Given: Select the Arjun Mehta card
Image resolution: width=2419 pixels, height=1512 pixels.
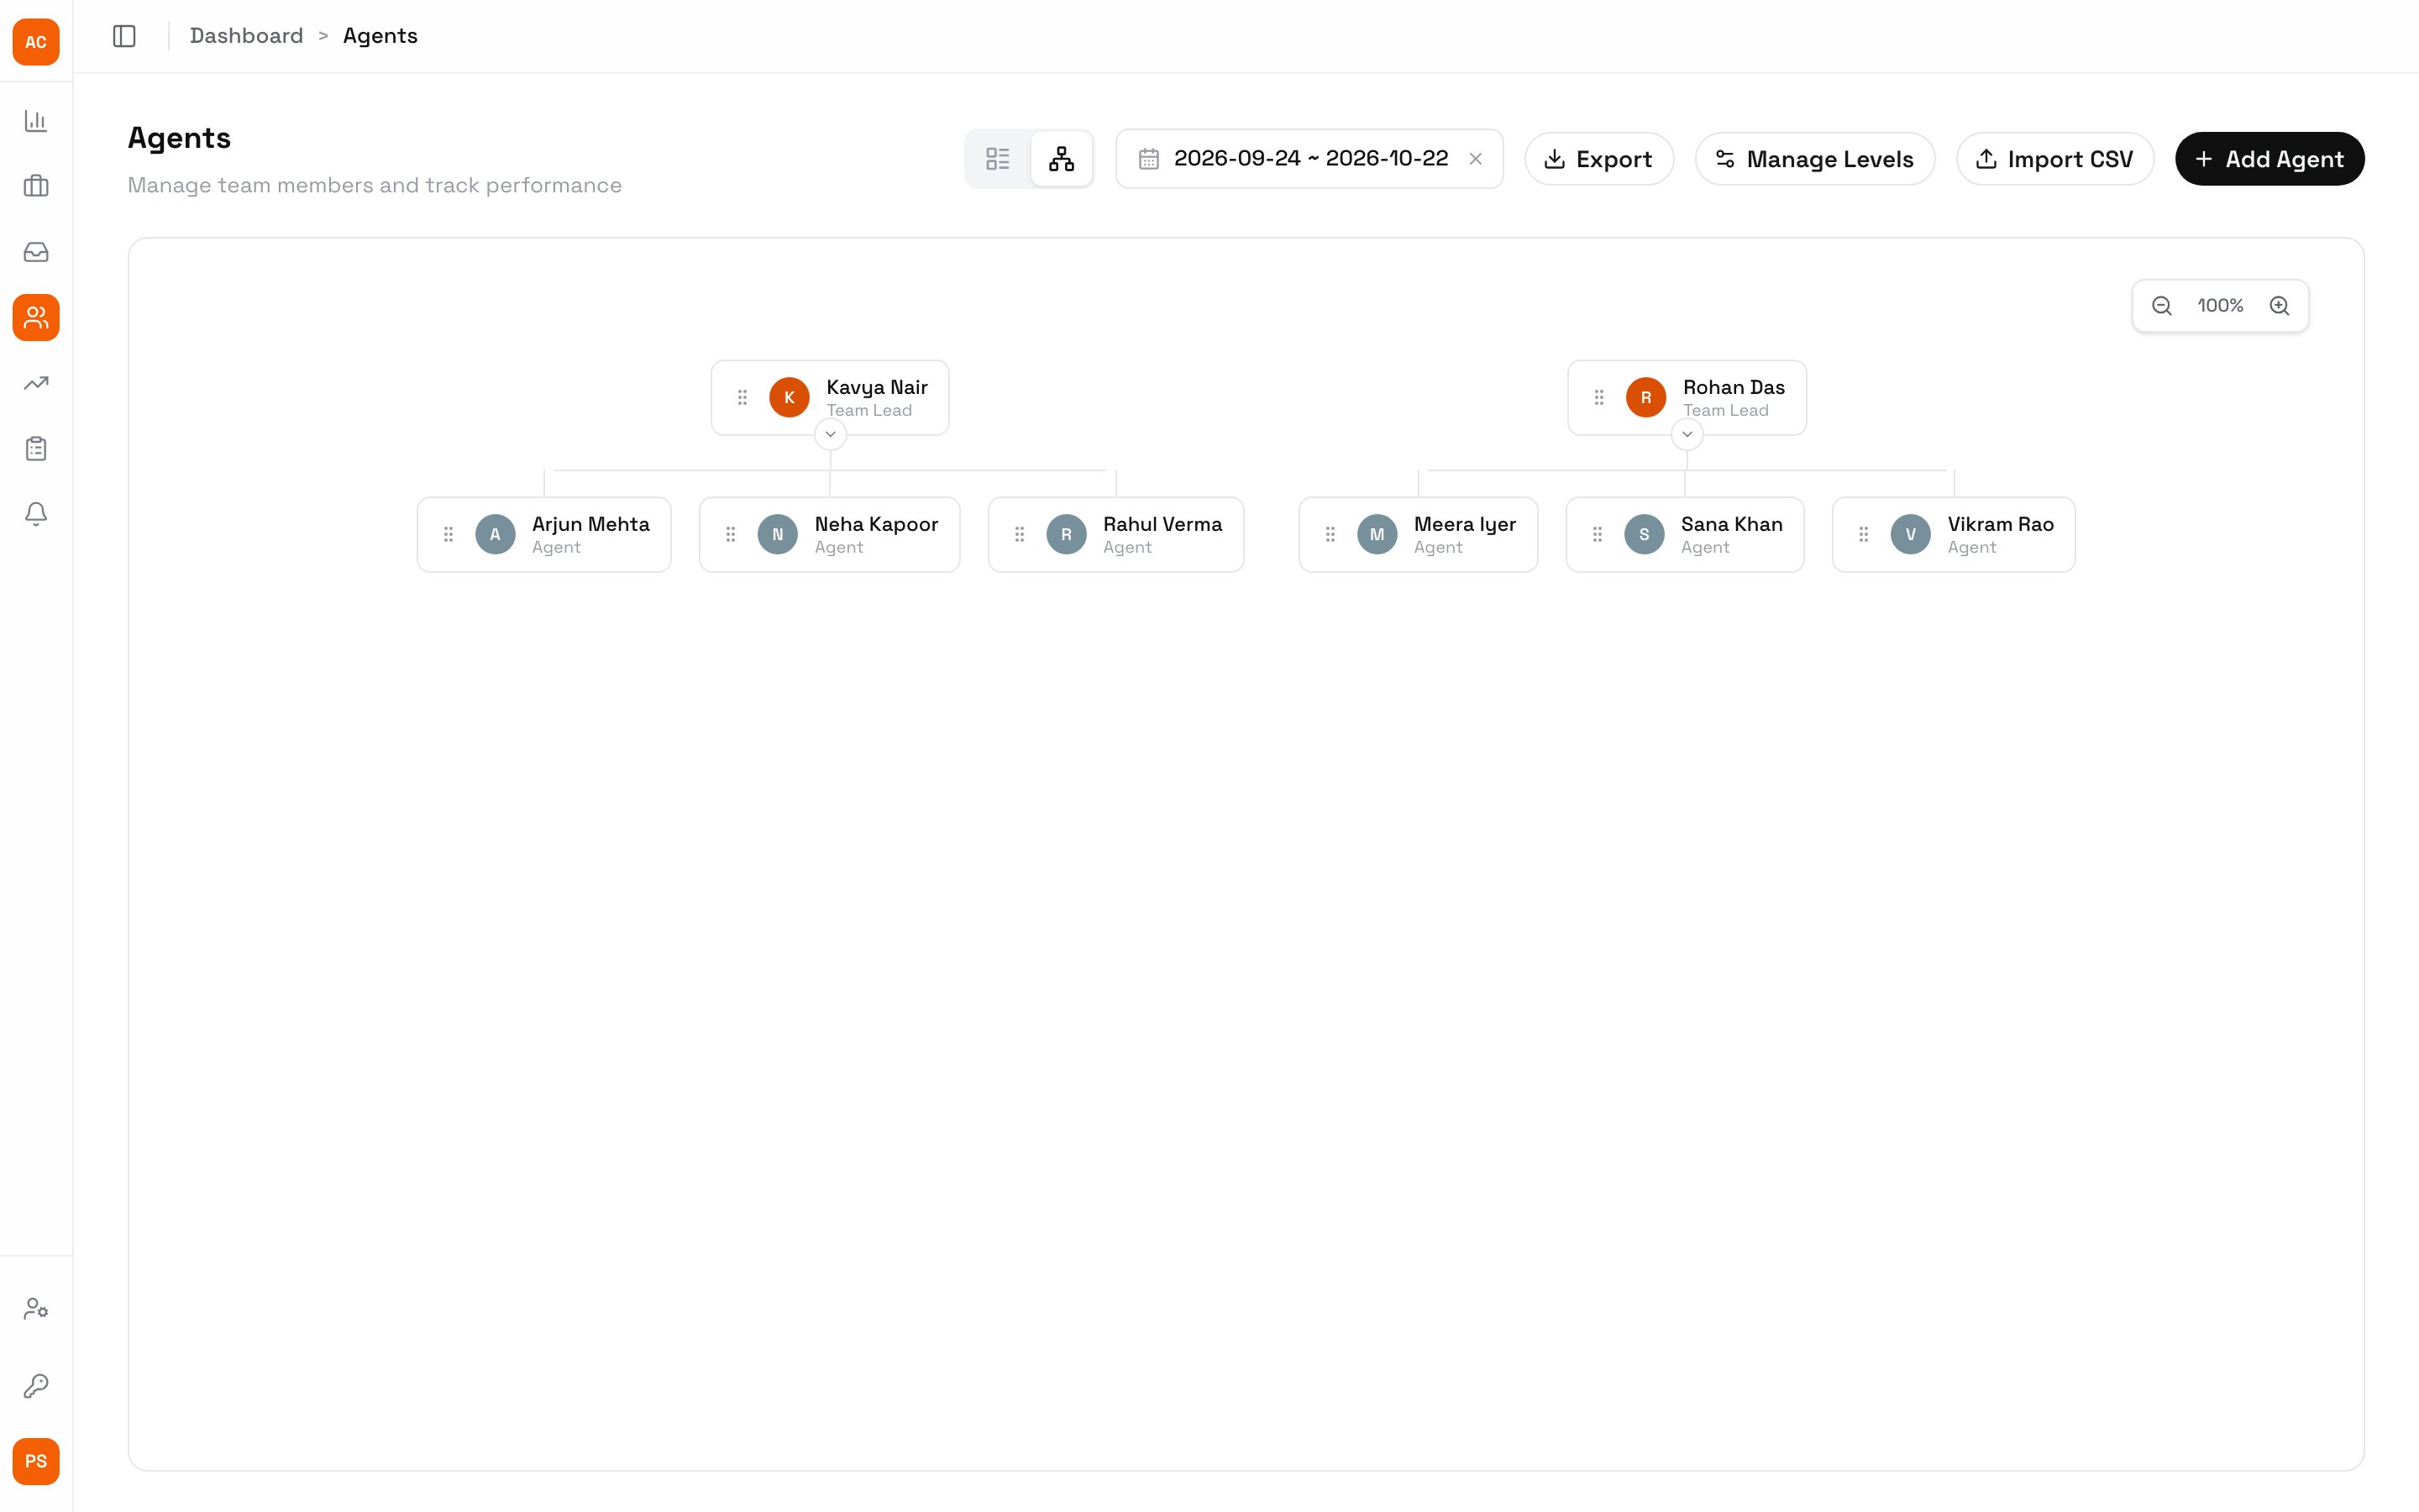Looking at the screenshot, I should pyautogui.click(x=543, y=535).
